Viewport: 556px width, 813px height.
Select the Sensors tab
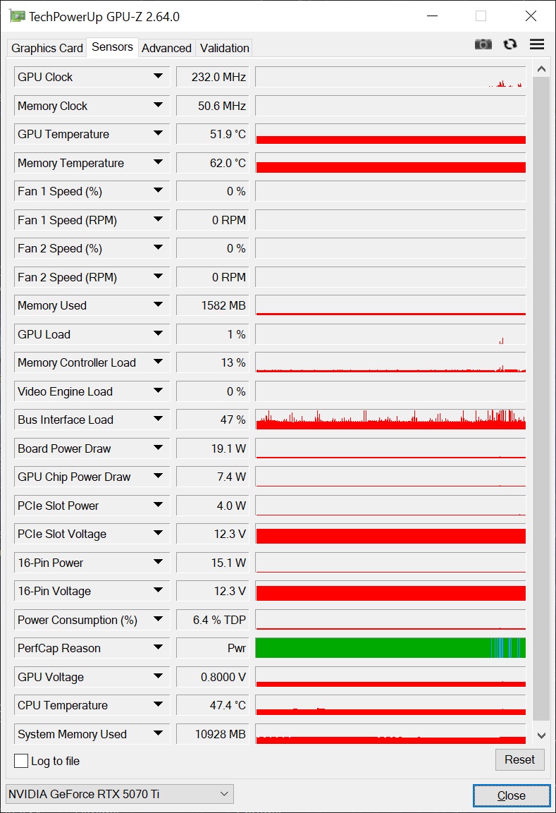click(x=113, y=47)
